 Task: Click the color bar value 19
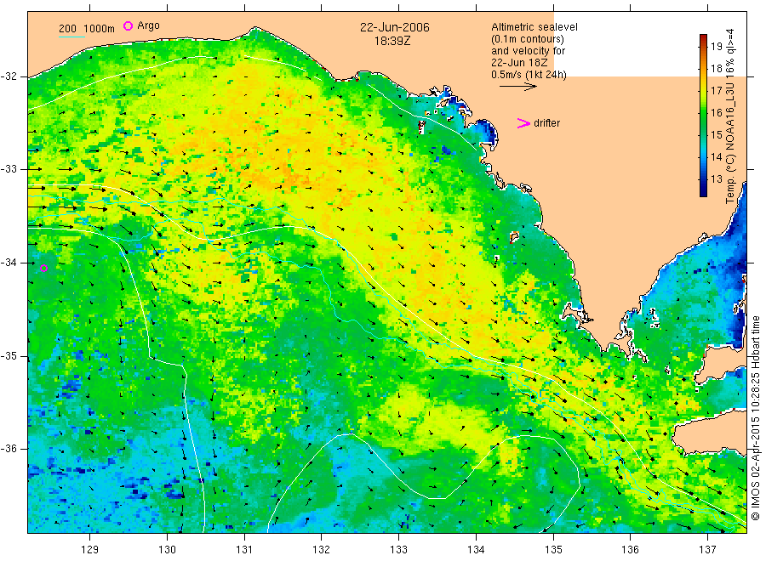coord(717,47)
